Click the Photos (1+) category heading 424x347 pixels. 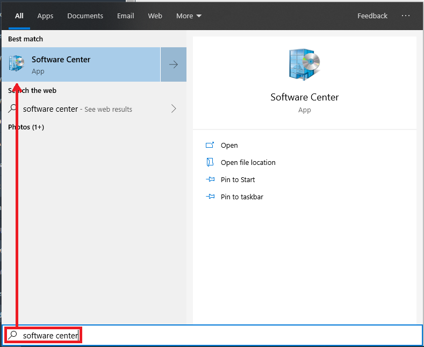coord(26,127)
